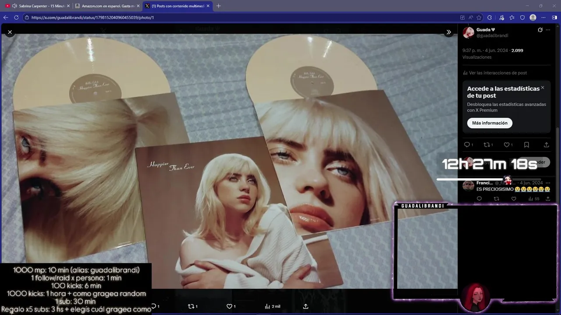The width and height of the screenshot is (561, 315).
Task: Close the Amazon.com tab
Action: tap(138, 6)
